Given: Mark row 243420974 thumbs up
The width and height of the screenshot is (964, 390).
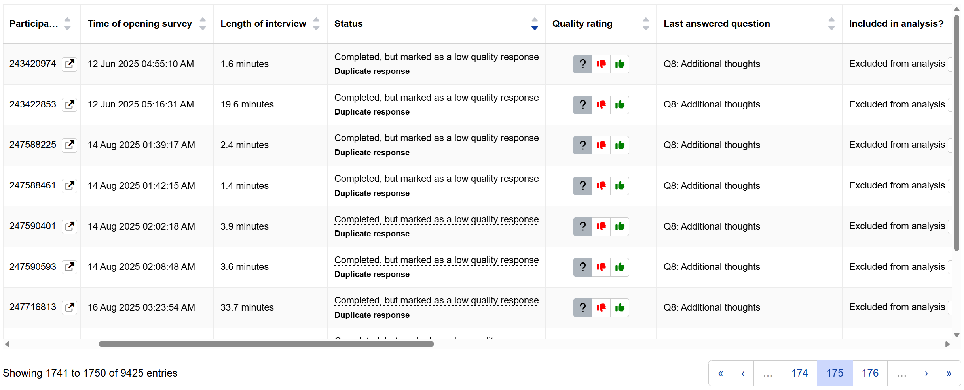Looking at the screenshot, I should point(620,64).
